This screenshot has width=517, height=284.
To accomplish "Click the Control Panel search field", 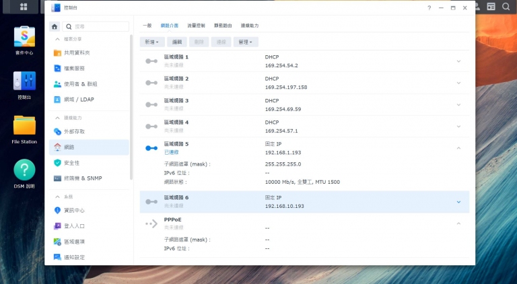I will click(96, 27).
